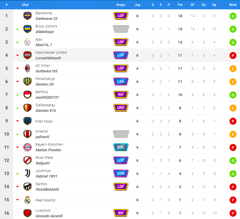Select Manchester United's LDP group badge
The image size is (240, 219).
coord(121,55)
